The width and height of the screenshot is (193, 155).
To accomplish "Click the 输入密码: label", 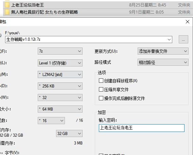I will 108,120.
